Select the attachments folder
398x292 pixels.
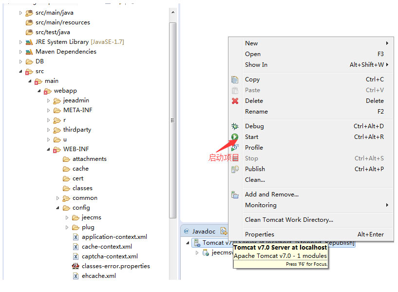tap(89, 159)
